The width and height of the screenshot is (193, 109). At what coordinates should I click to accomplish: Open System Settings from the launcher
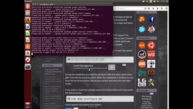(28, 60)
